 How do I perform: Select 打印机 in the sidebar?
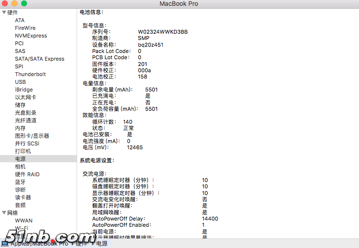click(23, 151)
